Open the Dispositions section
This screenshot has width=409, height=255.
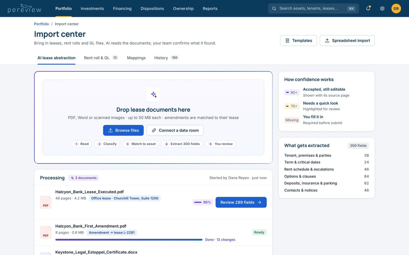coord(152,8)
